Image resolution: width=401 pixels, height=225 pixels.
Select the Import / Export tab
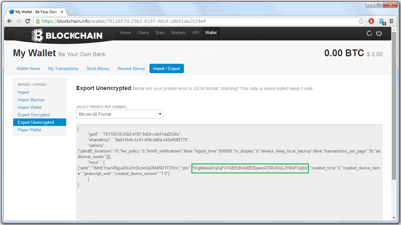click(166, 68)
